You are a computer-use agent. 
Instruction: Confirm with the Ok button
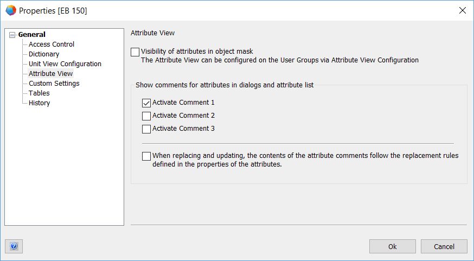392,246
